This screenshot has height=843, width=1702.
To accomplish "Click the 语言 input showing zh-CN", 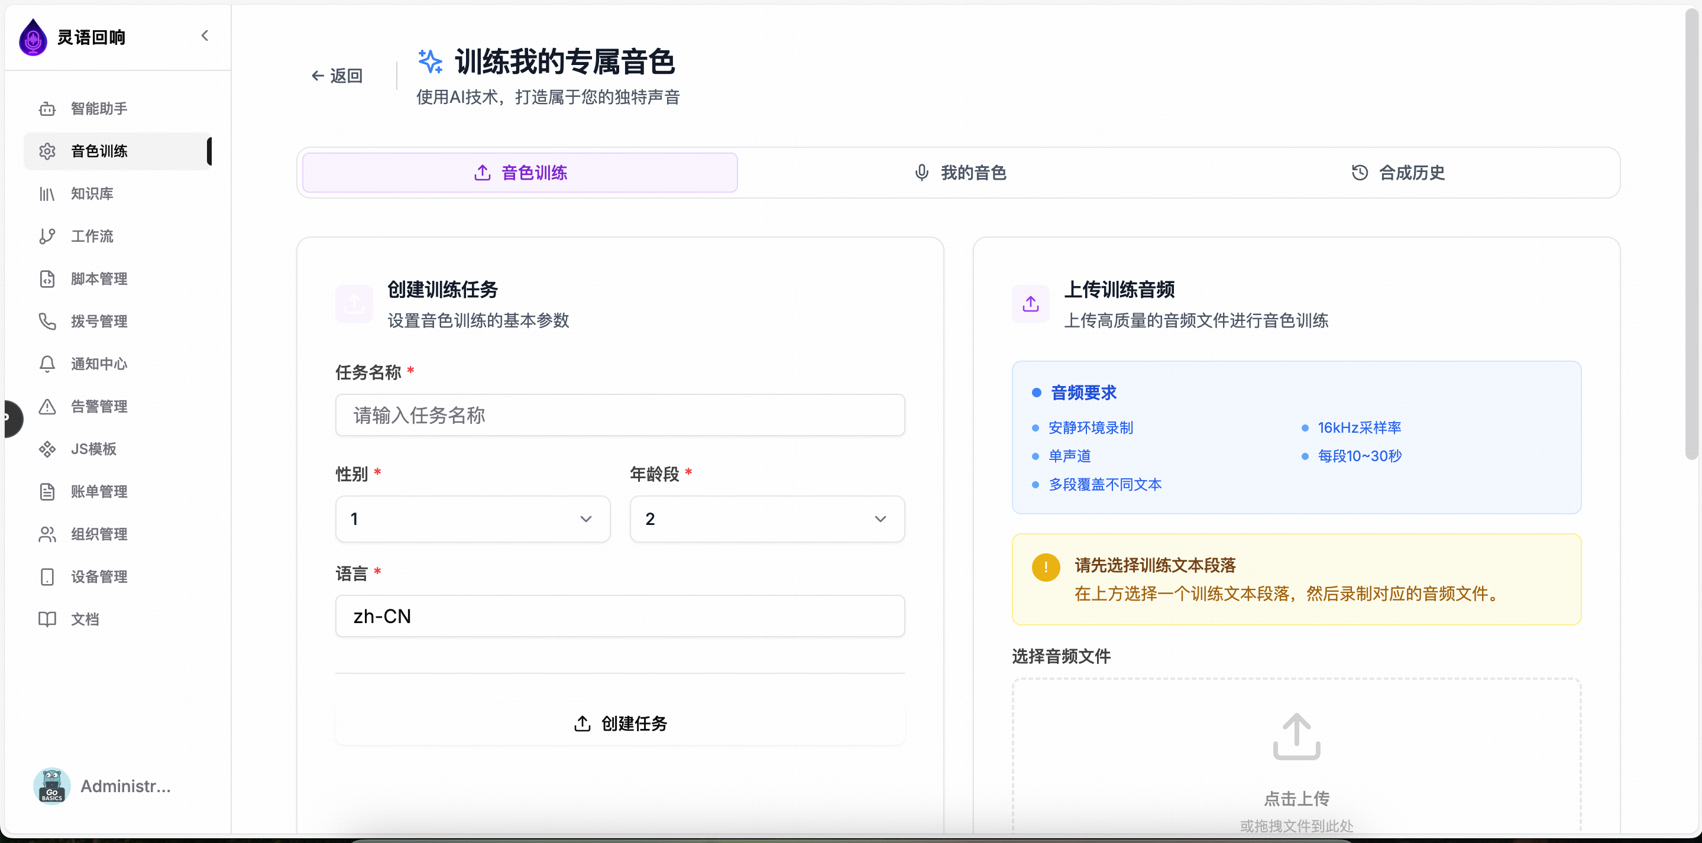I will pos(620,617).
